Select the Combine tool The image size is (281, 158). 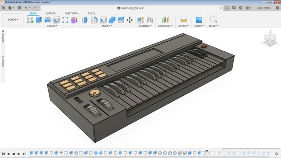pos(112,20)
